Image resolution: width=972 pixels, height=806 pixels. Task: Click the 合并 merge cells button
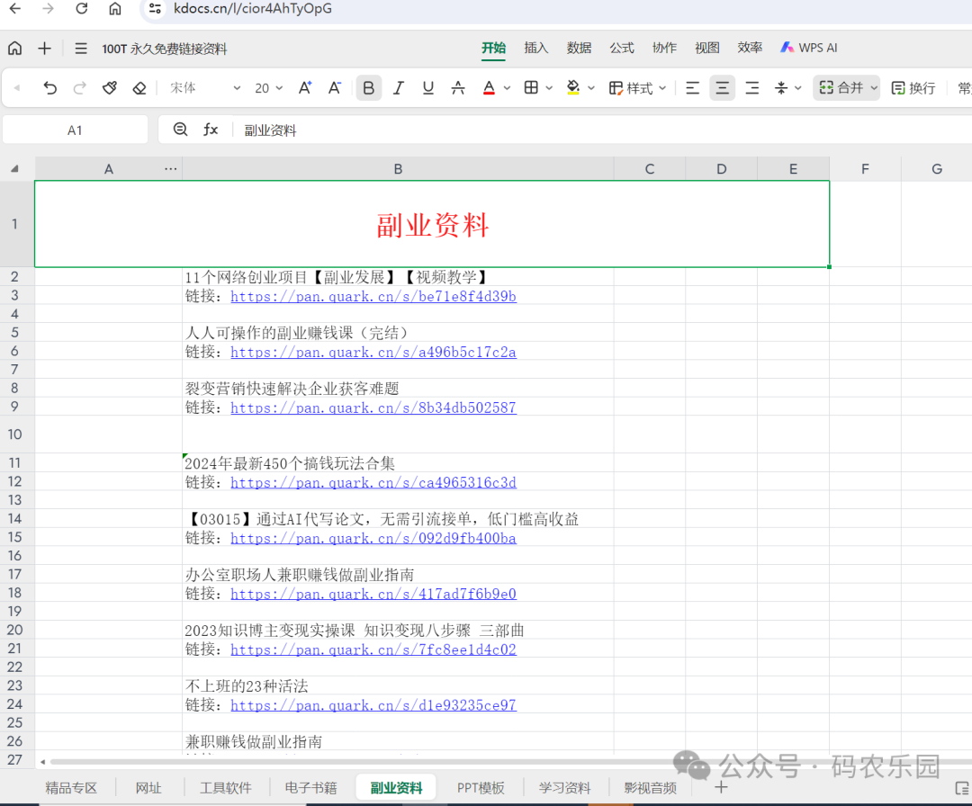click(841, 88)
